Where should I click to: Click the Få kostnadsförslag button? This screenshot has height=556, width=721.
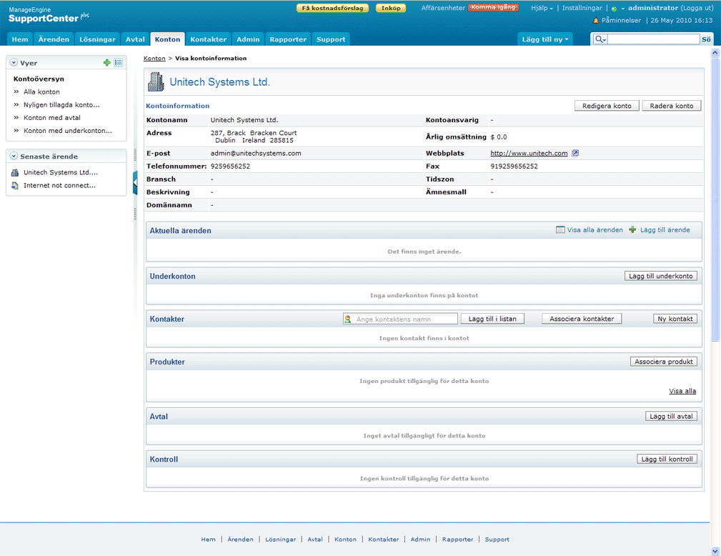332,8
